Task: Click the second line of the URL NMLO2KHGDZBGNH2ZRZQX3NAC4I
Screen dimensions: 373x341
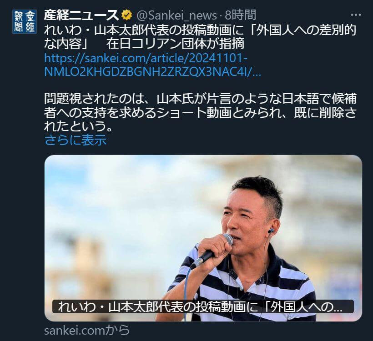Action: pyautogui.click(x=153, y=71)
